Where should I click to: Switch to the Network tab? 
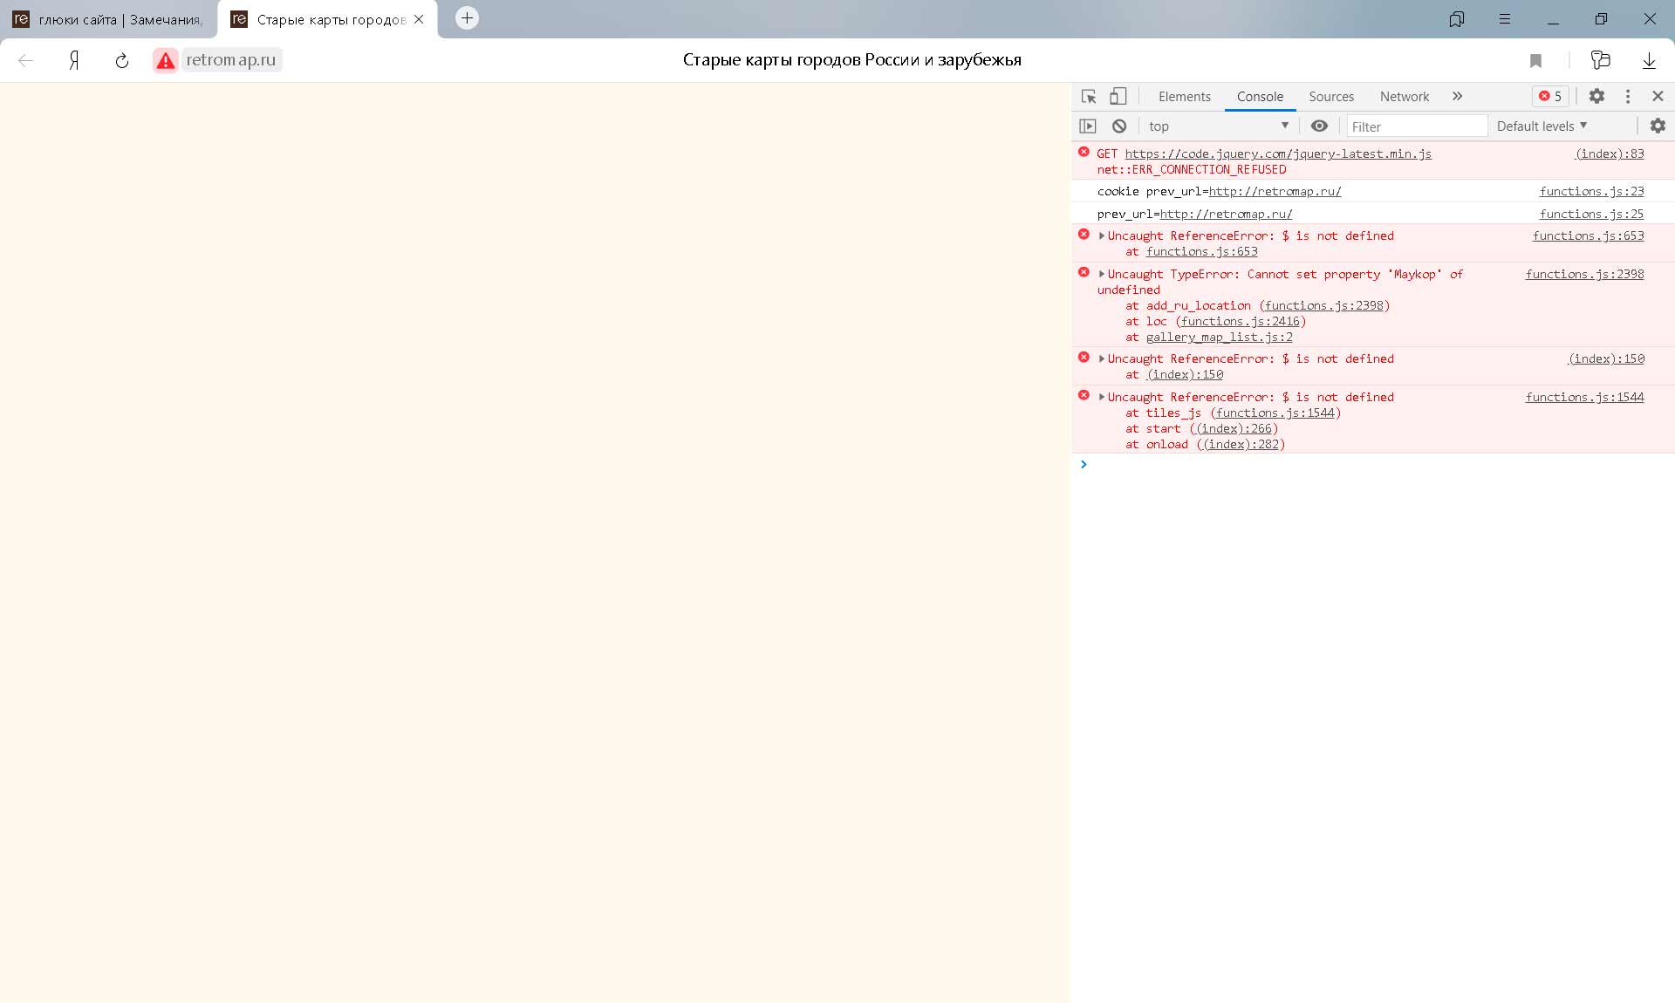click(1404, 97)
